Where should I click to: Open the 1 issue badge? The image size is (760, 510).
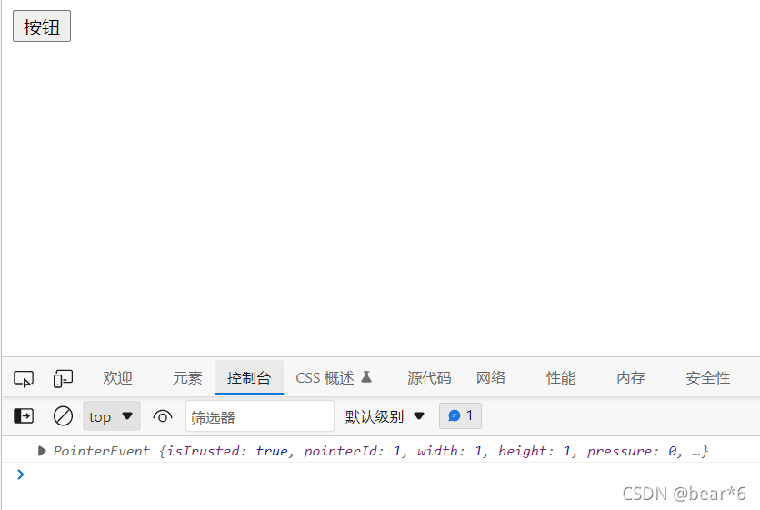[460, 416]
